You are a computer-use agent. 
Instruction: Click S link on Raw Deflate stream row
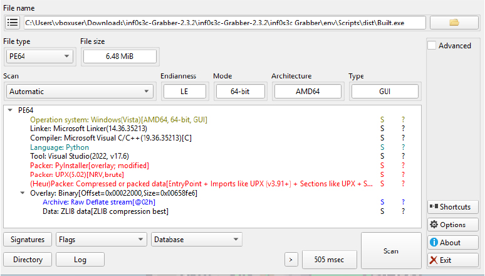[x=382, y=202]
